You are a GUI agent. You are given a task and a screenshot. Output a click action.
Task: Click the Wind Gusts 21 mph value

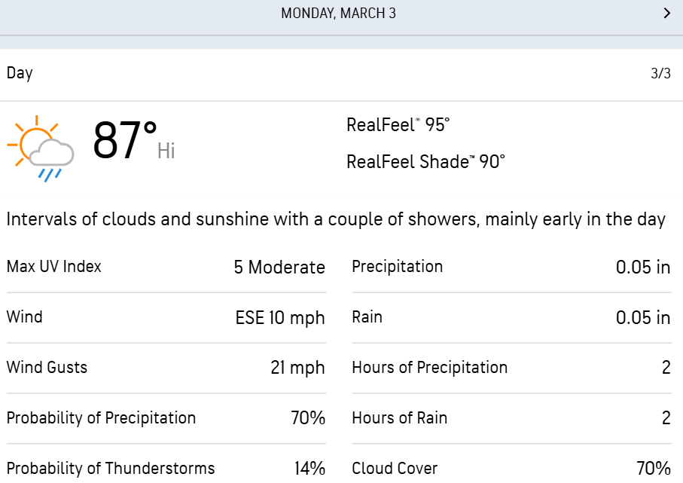[x=297, y=368]
